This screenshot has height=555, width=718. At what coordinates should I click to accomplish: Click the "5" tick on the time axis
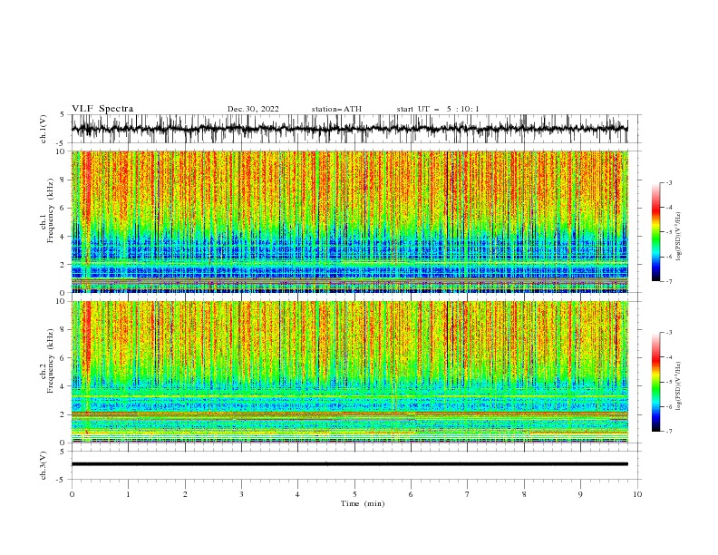[x=354, y=494]
